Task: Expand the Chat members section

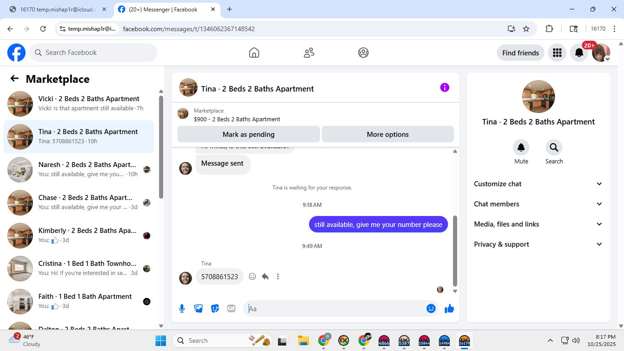Action: [539, 204]
